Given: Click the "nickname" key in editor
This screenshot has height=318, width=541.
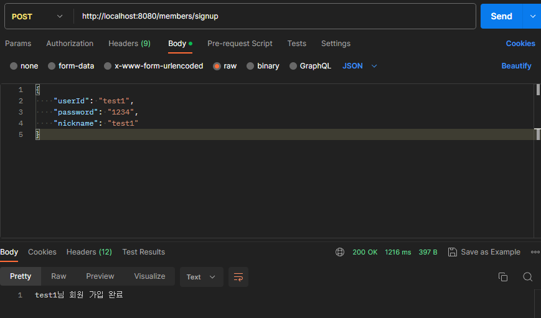Looking at the screenshot, I should [76, 123].
